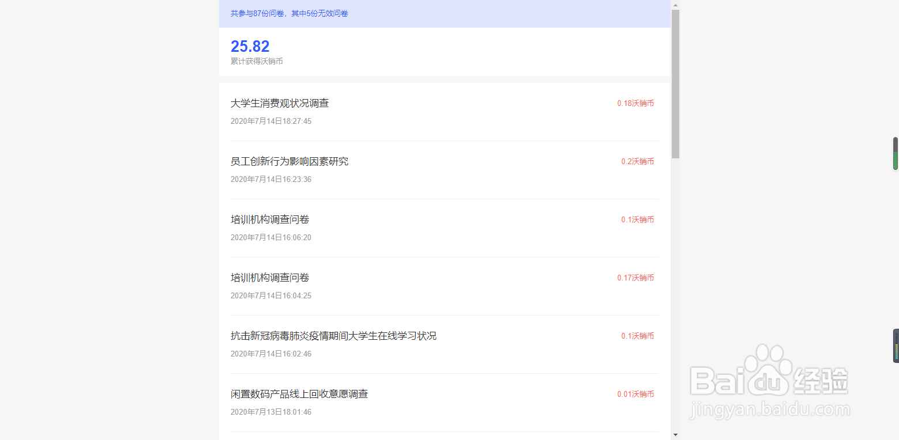This screenshot has width=899, height=440.
Task: Click the 25.82 coin total figure
Action: click(250, 46)
